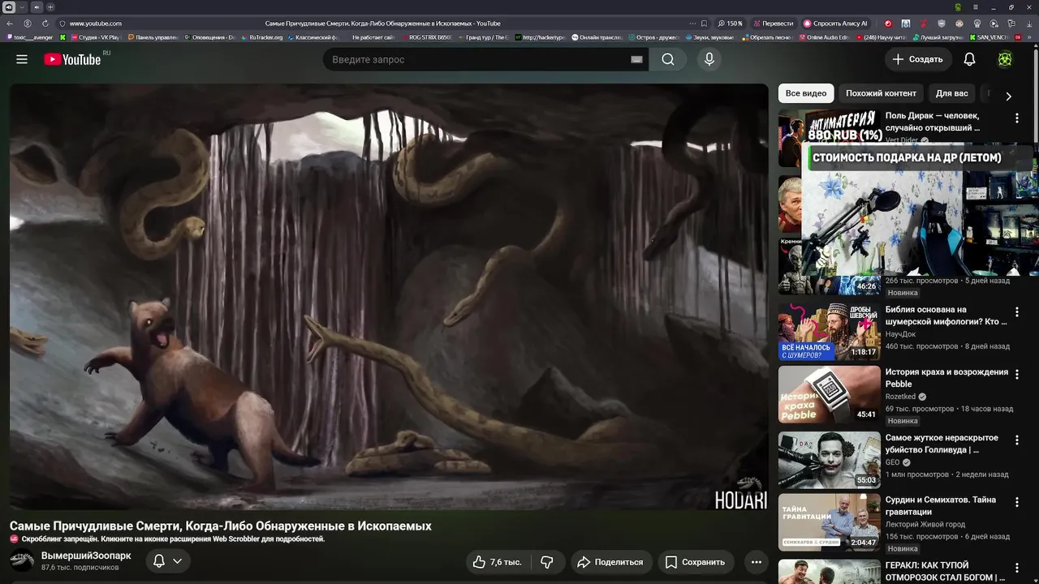Click Перевести translate button
Screen dimensions: 1039x584
pos(773,24)
